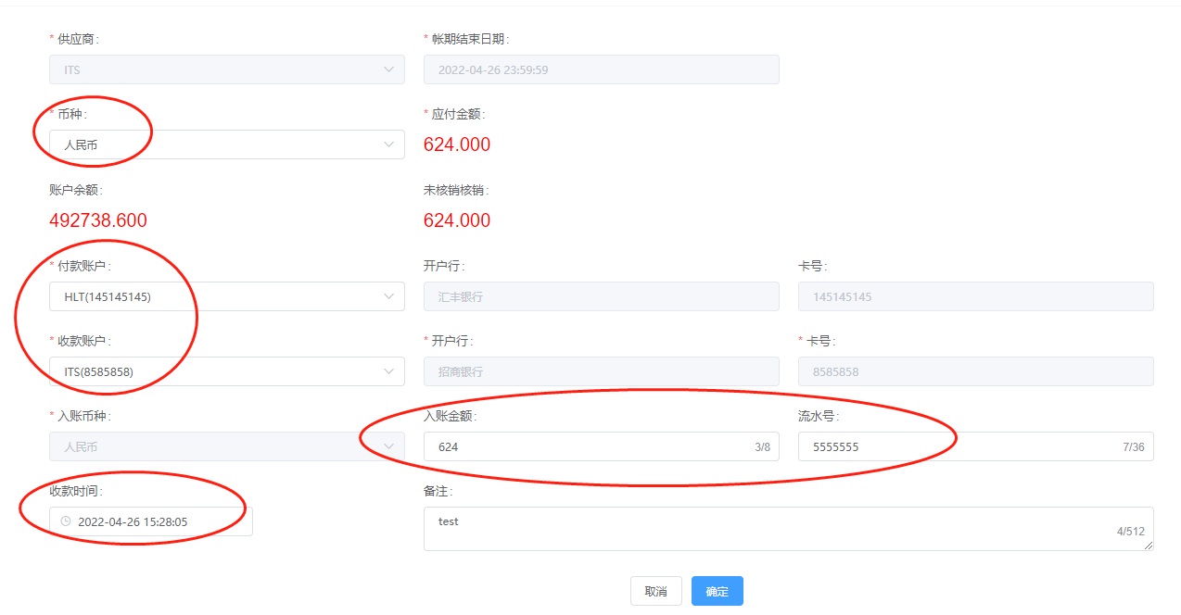Expand the disabled 入账币种 dropdown
This screenshot has height=615, width=1181.
[x=226, y=446]
